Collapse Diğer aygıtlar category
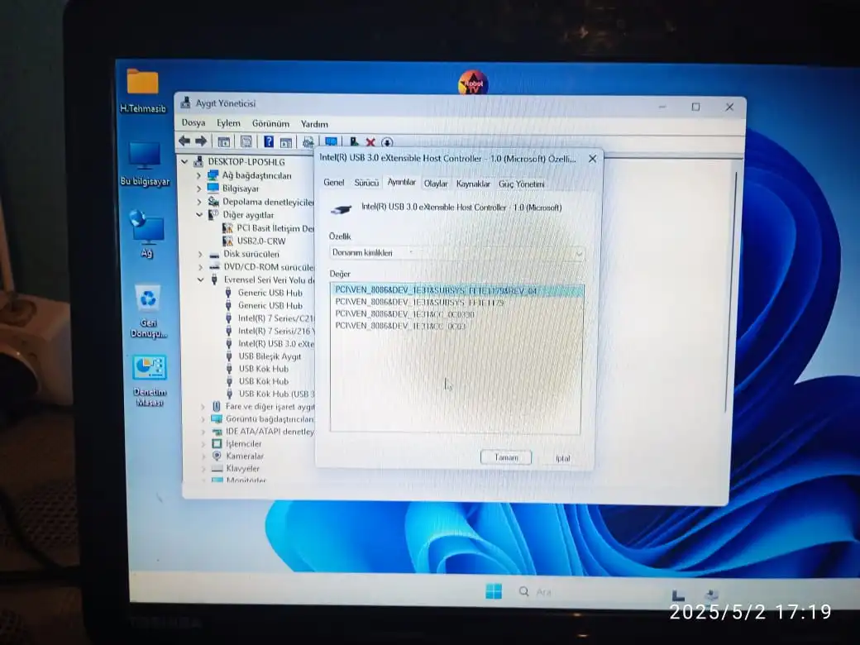 point(199,215)
